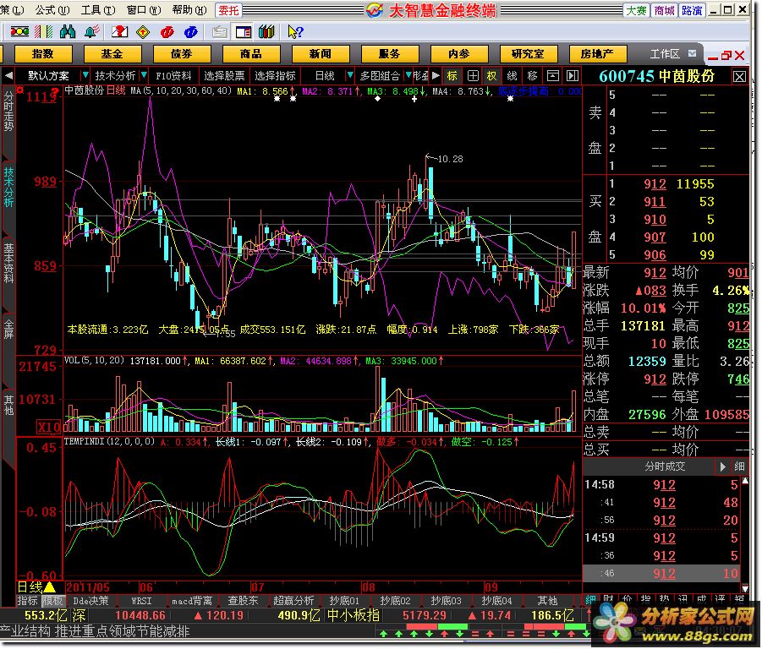Click the F10资料 button
The image size is (762, 649).
coord(173,76)
